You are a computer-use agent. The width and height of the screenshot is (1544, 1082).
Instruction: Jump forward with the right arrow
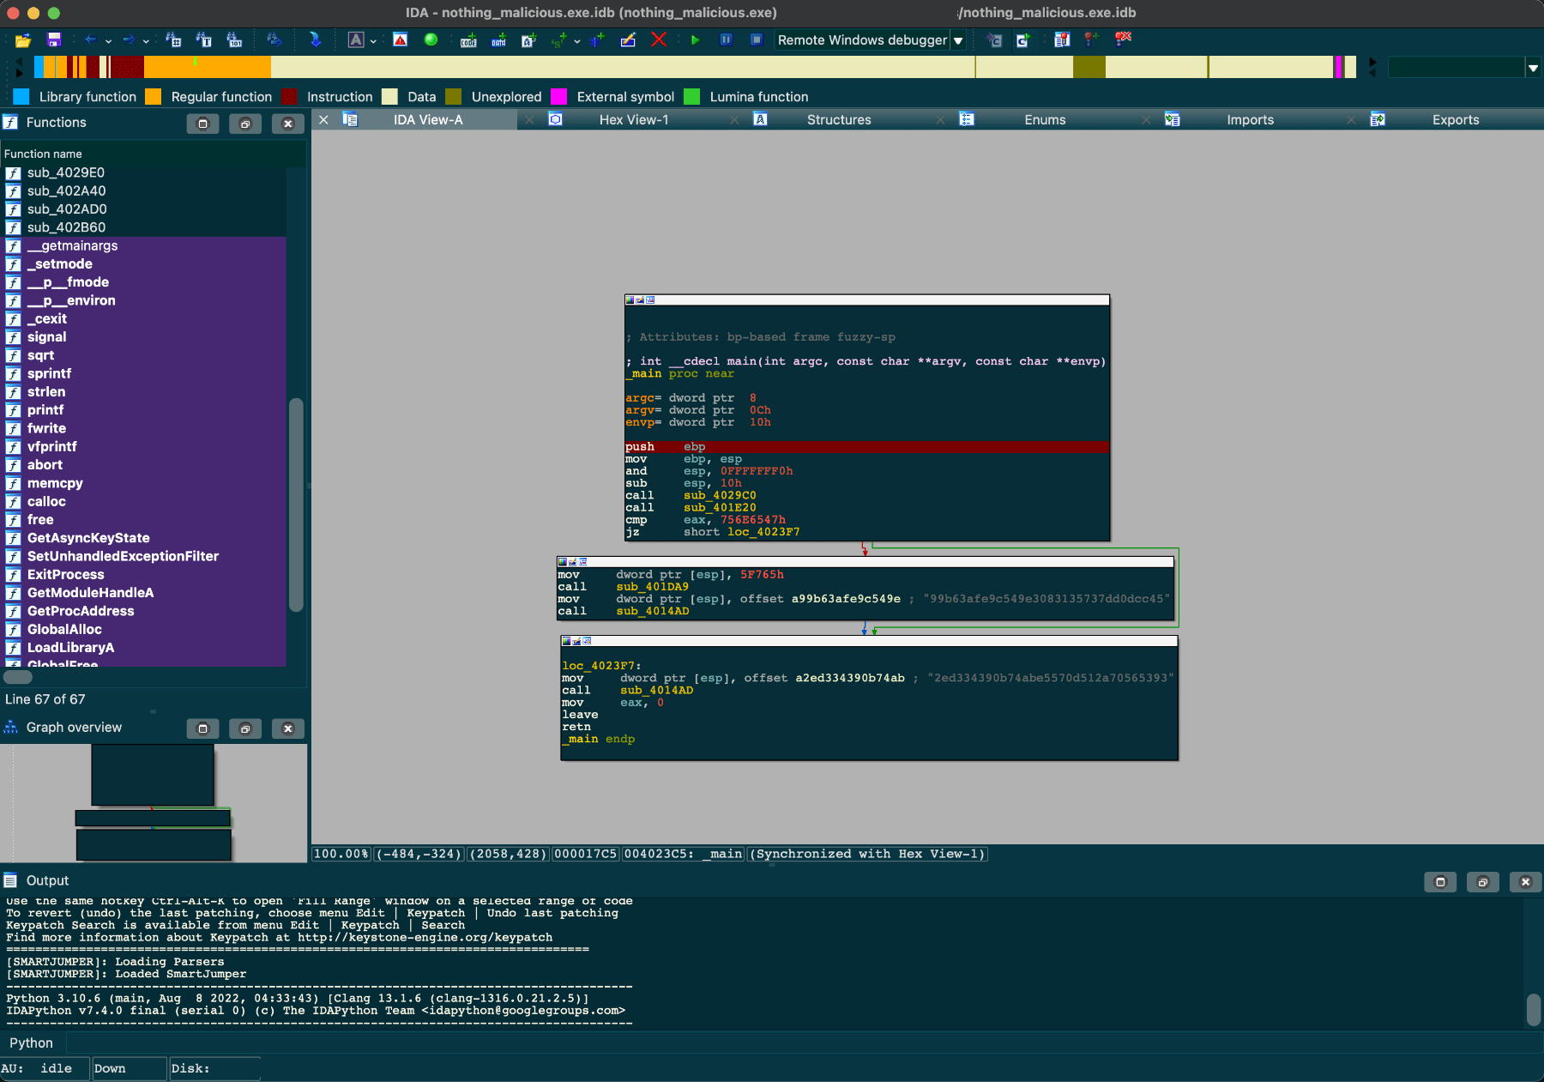point(129,40)
